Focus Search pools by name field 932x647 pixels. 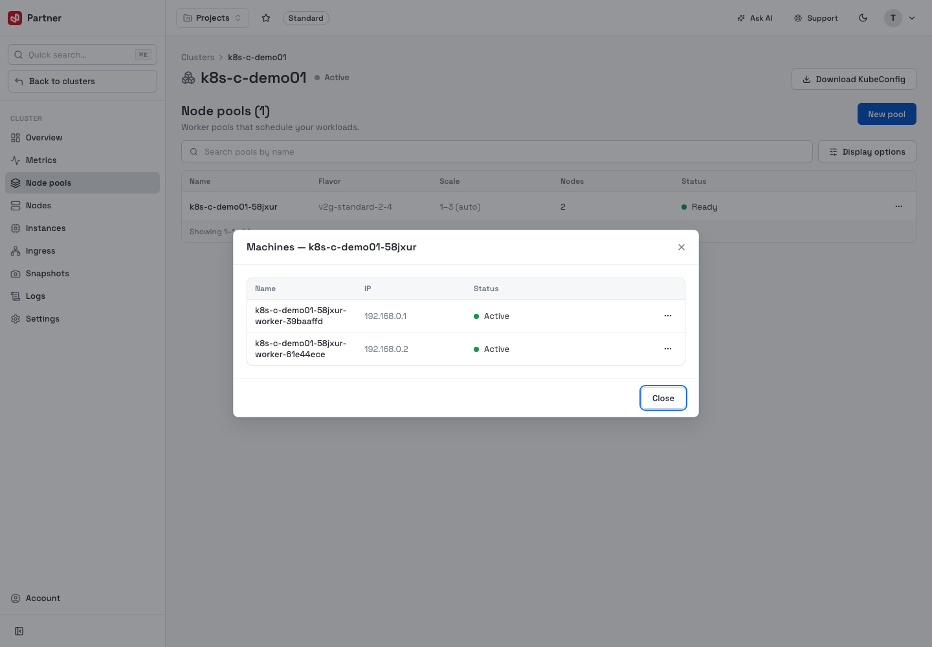(496, 151)
